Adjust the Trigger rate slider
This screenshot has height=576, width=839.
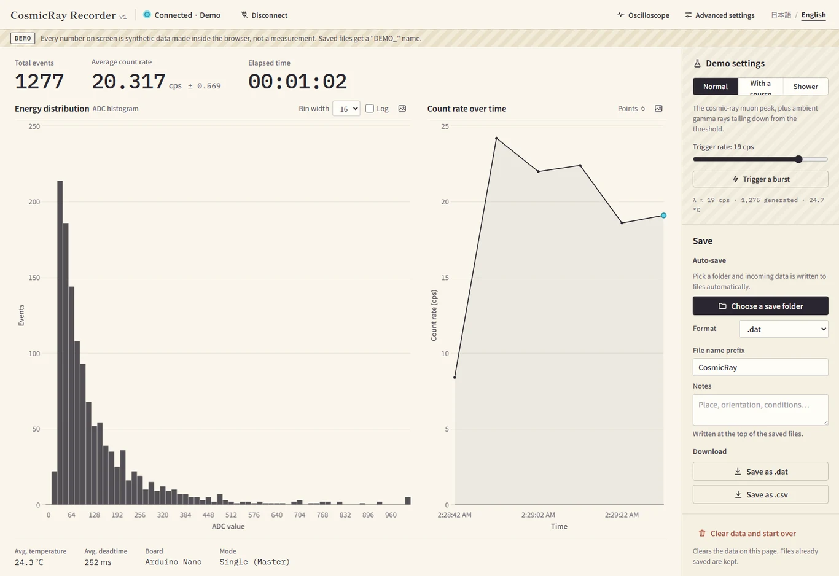click(x=760, y=159)
